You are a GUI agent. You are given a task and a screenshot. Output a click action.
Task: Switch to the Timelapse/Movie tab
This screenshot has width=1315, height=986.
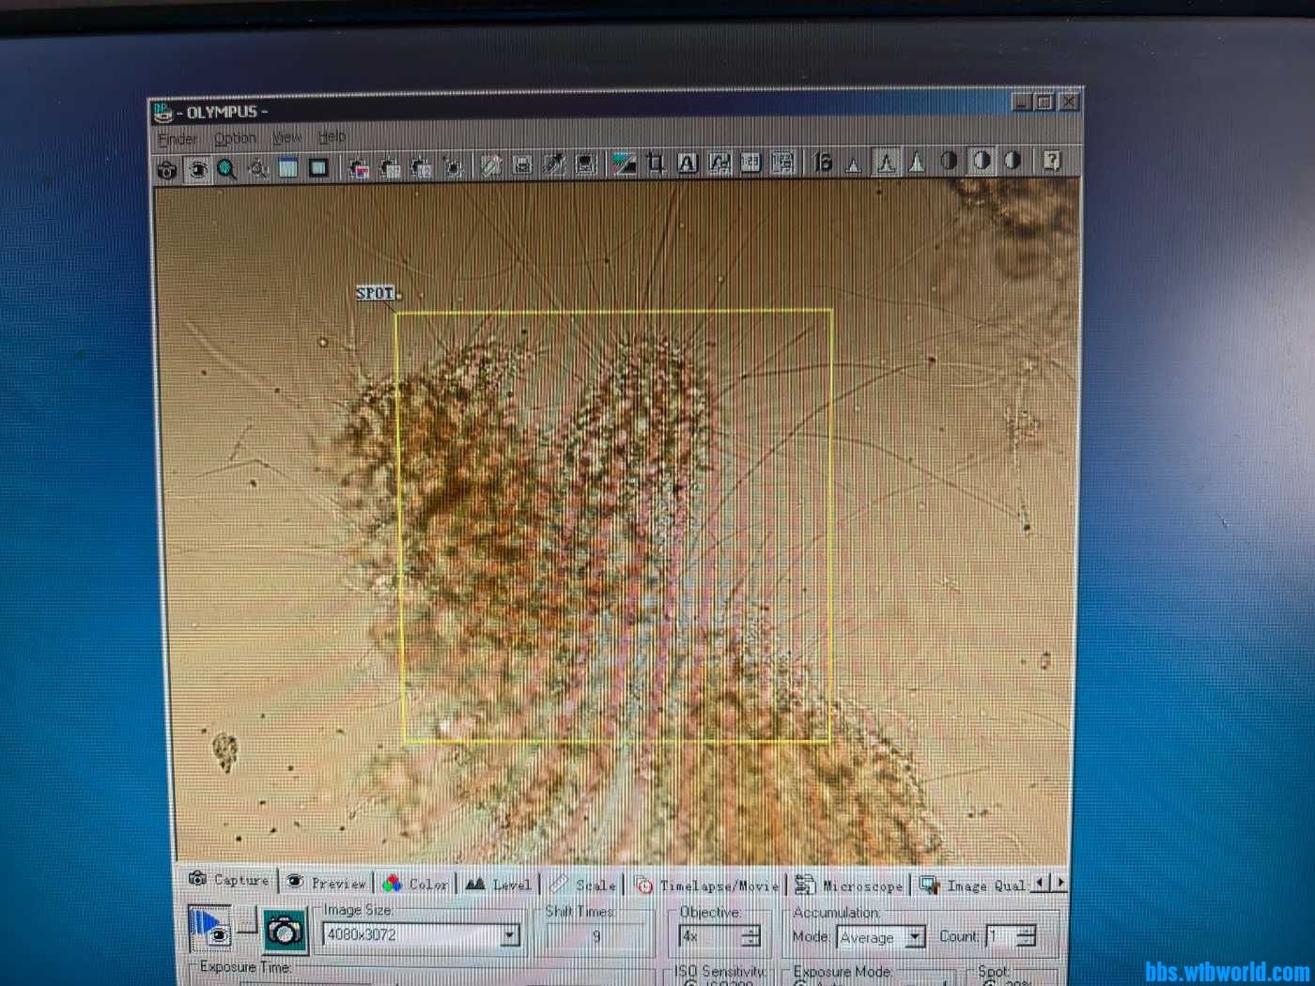709,885
